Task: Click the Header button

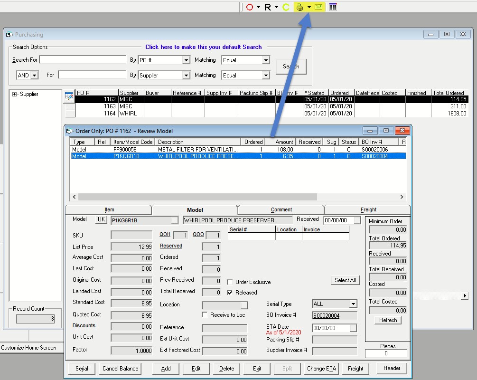Action: pos(392,368)
